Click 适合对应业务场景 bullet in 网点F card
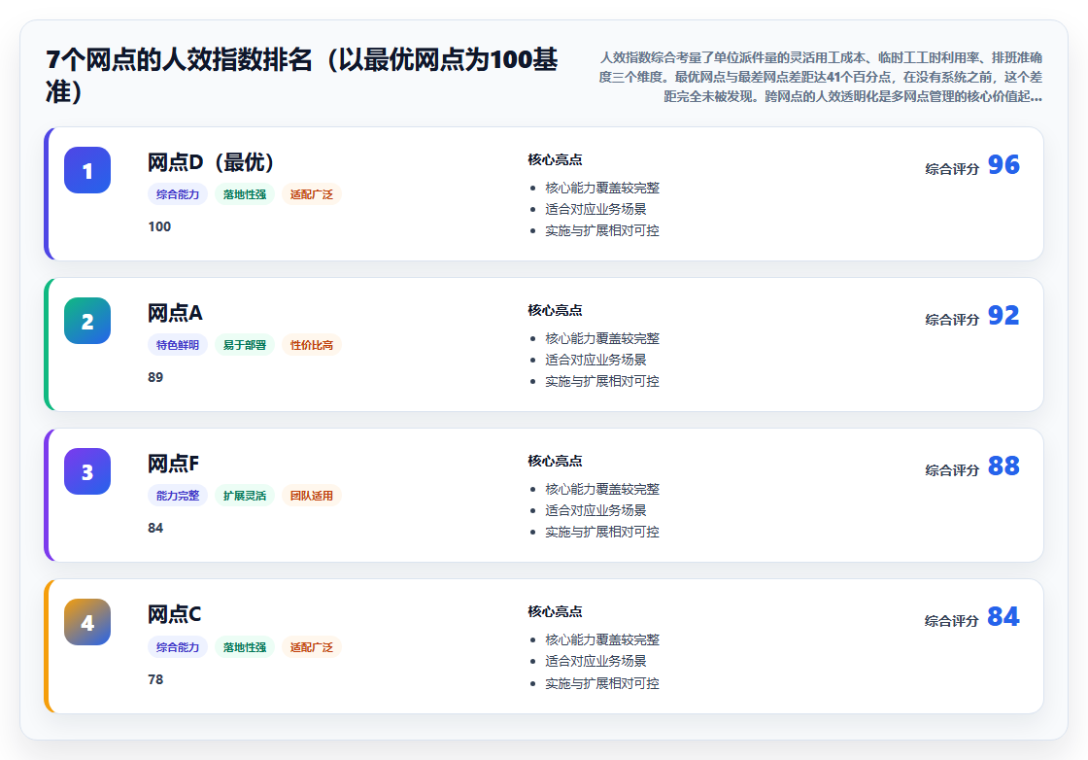This screenshot has width=1088, height=760. (596, 510)
